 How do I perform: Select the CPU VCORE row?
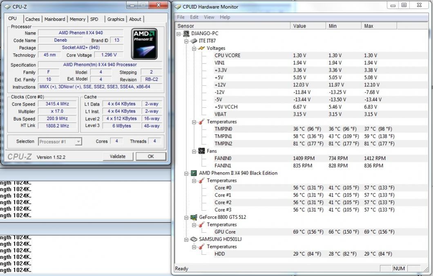[320, 56]
